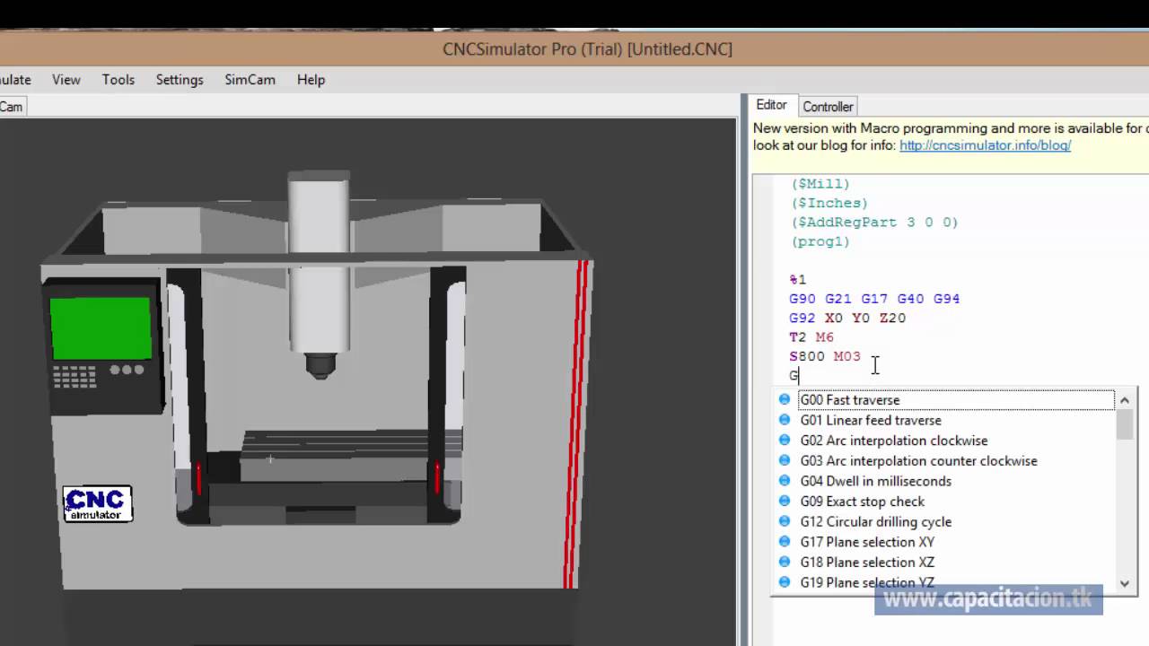This screenshot has width=1149, height=646.
Task: Click the autocomplete list scrollbar thumb
Action: [x=1126, y=424]
